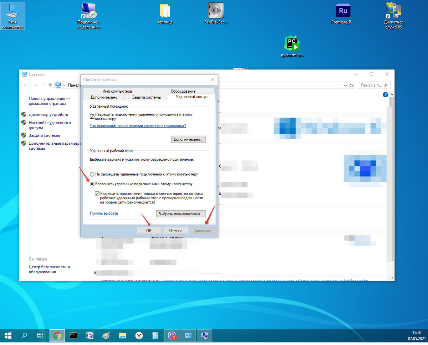Viewport: 428px width, 345px height.
Task: Switch to the Имя компьютера tab
Action: click(117, 91)
